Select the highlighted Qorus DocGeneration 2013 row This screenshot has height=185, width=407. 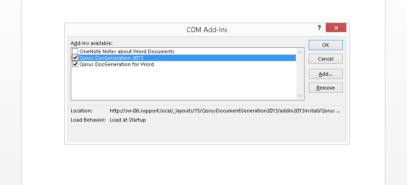click(x=187, y=57)
